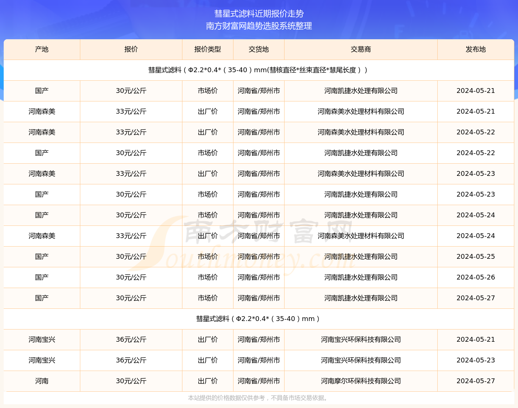Click 出厂价 in the 河南森美 2024-05-24 row
Viewport: 518px width, 408px height.
pos(208,236)
